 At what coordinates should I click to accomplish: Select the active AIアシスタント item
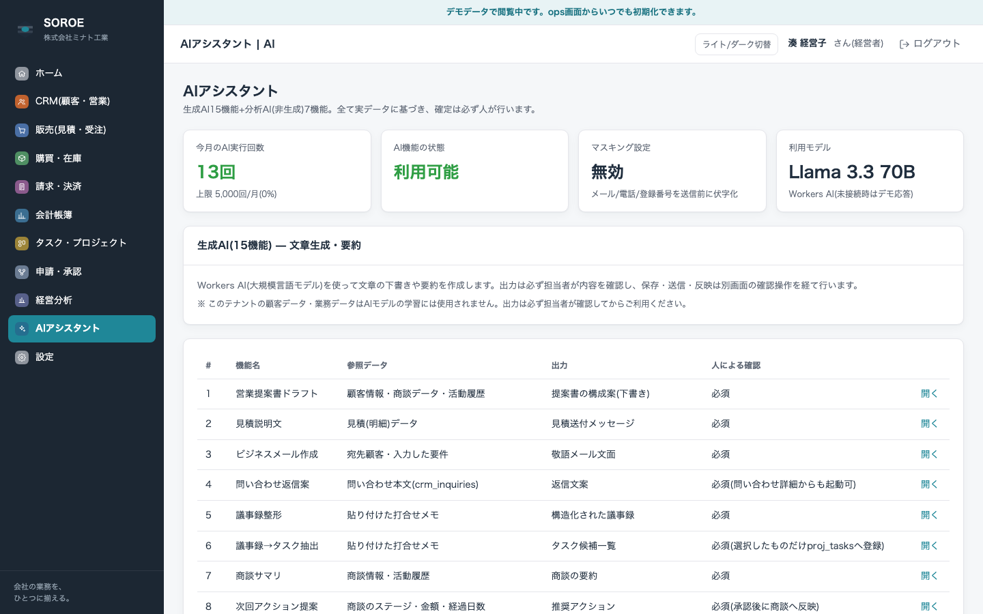pos(82,329)
